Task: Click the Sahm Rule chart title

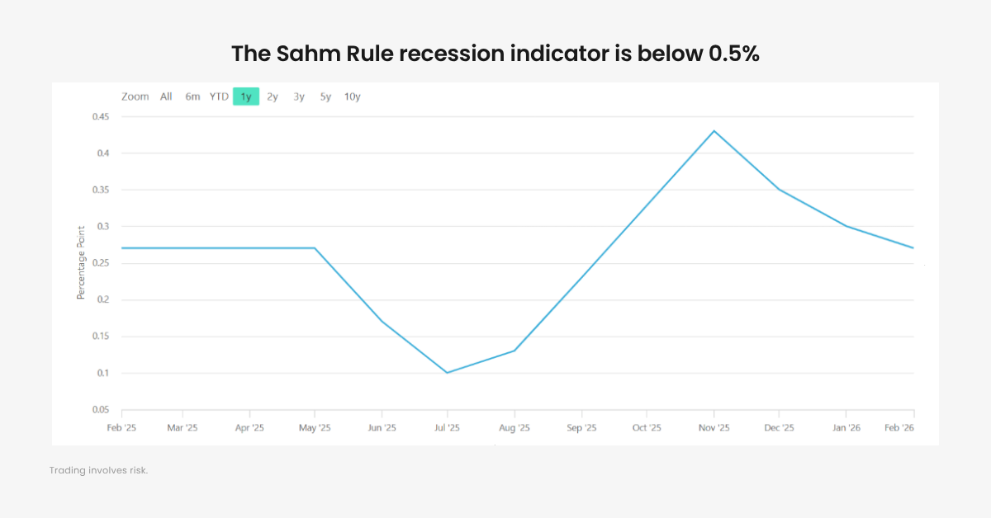Action: 495,54
